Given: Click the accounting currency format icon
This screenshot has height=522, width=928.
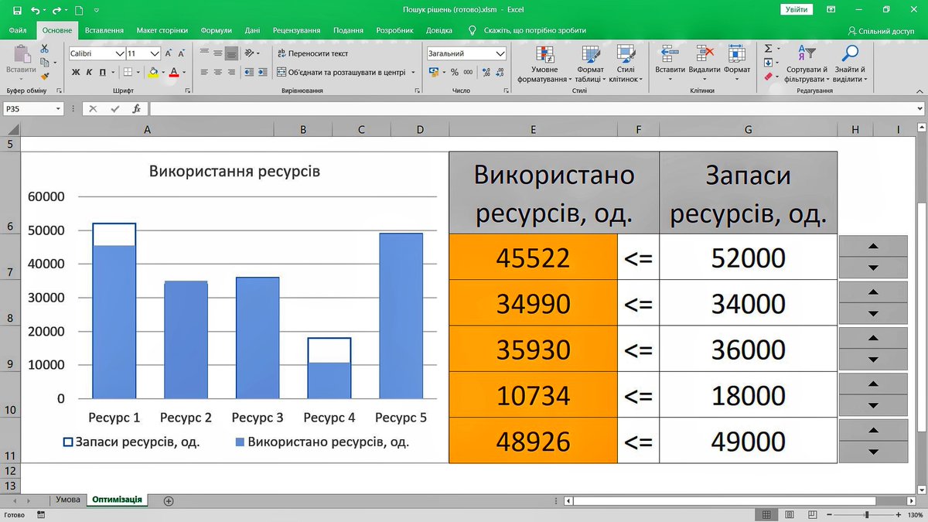Looking at the screenshot, I should (x=434, y=72).
